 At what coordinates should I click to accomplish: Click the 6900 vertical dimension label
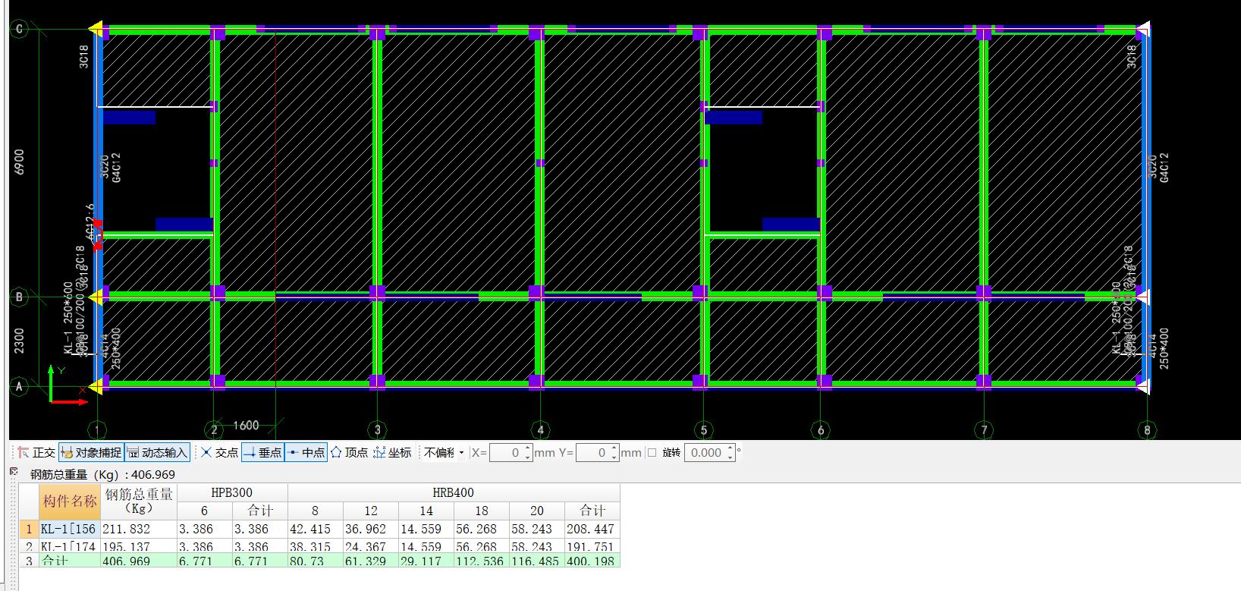(x=19, y=162)
